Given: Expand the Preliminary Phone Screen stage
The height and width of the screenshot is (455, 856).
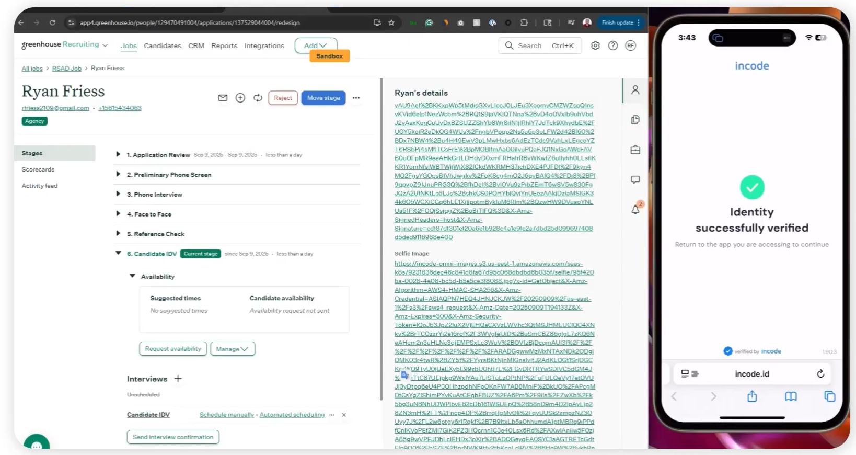Looking at the screenshot, I should click(x=118, y=174).
